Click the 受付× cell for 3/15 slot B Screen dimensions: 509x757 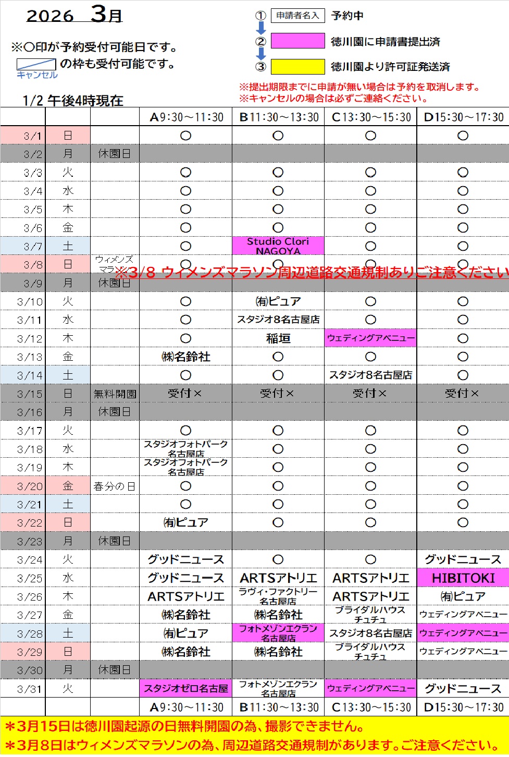tap(278, 394)
